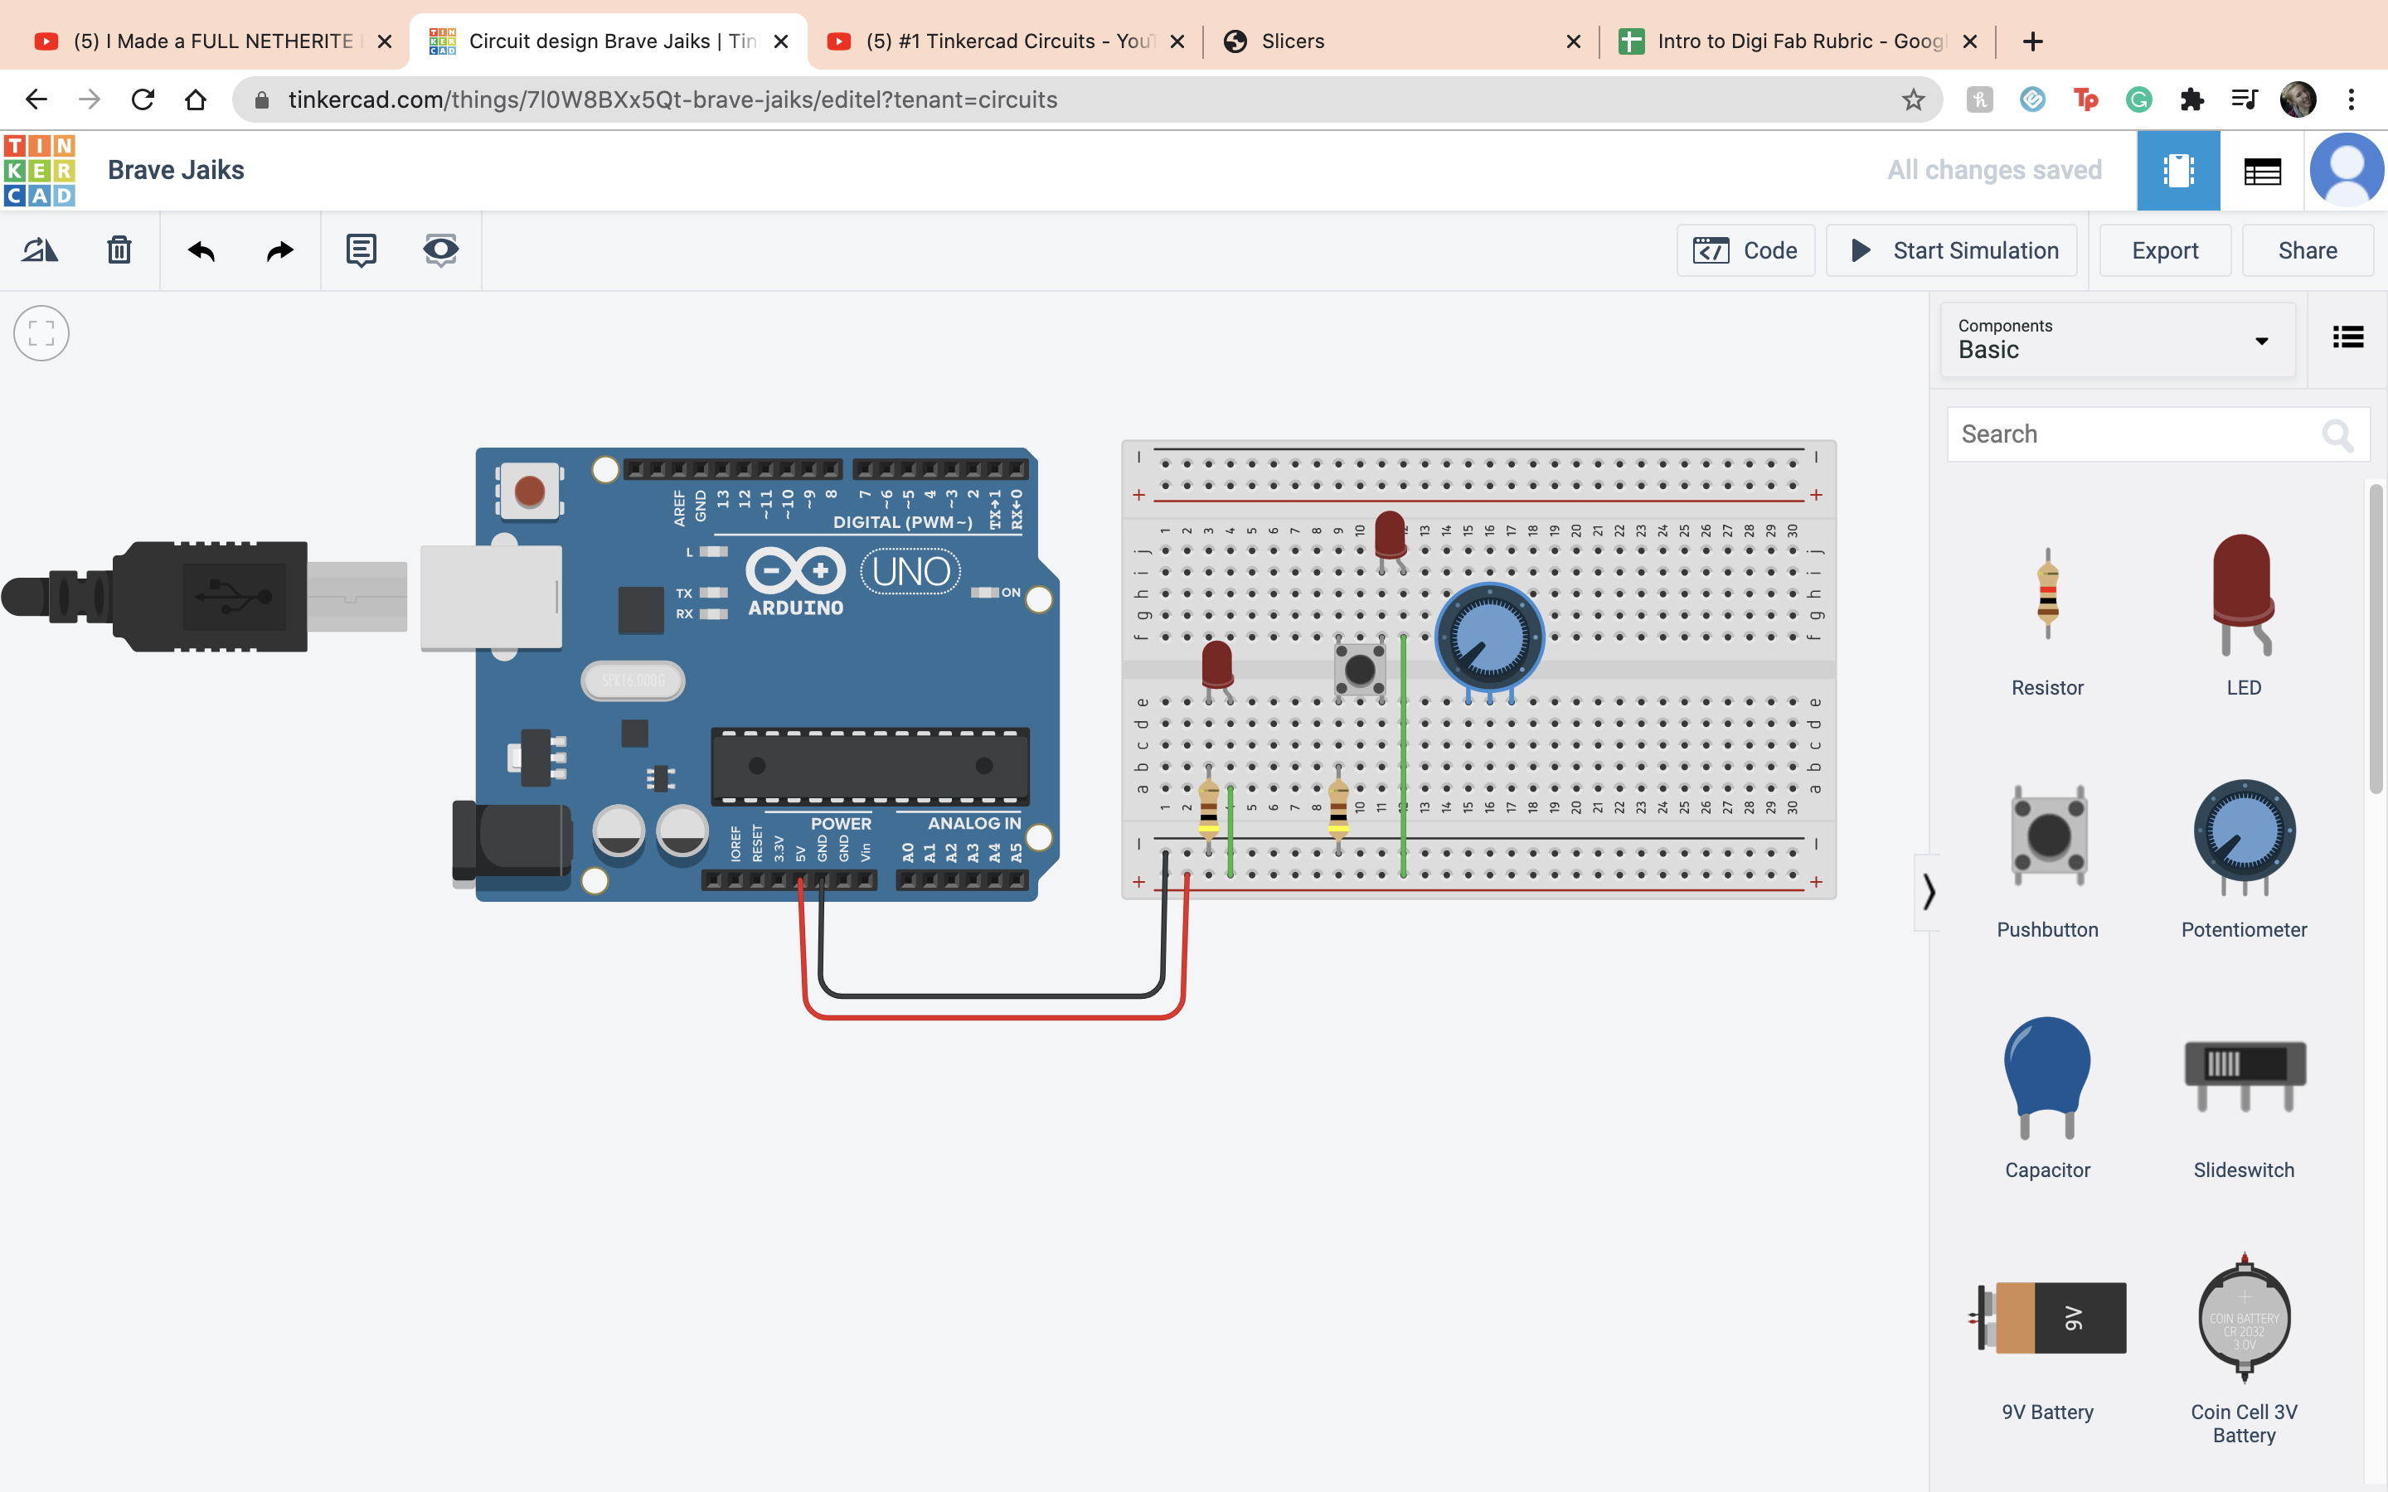Switch to component list view icon
2388x1492 pixels.
(2262, 171)
